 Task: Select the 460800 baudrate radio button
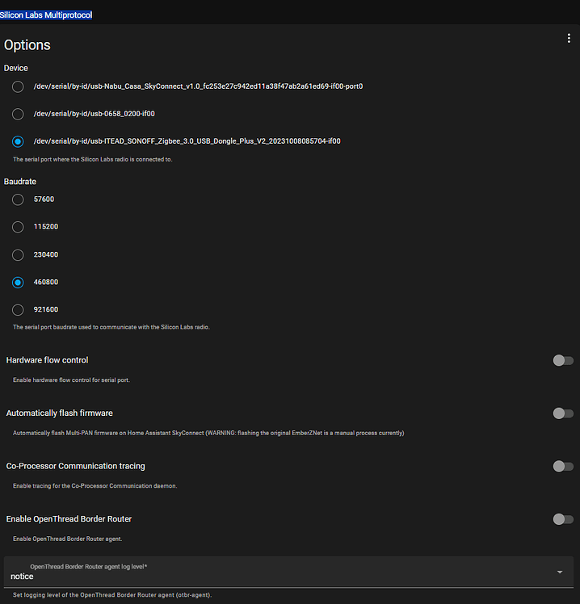pyautogui.click(x=18, y=283)
